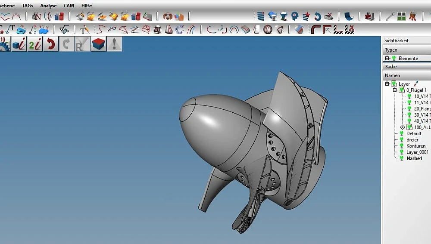Click the red undo arrow icon
431x244 pixels.
point(51,44)
